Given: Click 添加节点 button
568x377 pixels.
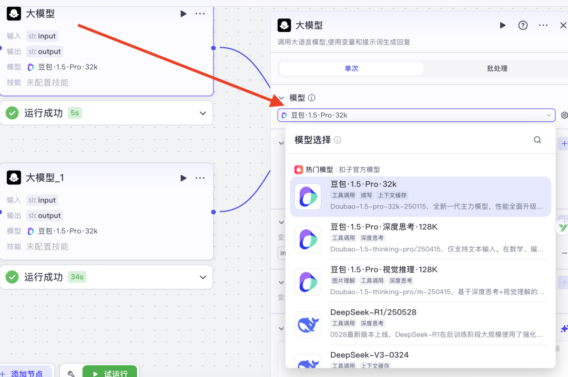Looking at the screenshot, I should tap(25, 373).
